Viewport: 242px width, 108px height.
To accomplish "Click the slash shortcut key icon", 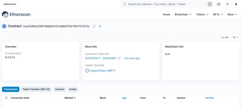I will click(210, 4).
